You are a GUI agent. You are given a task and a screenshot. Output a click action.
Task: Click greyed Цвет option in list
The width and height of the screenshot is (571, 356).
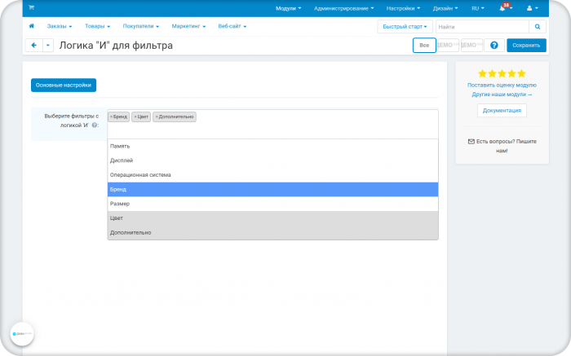coord(272,218)
